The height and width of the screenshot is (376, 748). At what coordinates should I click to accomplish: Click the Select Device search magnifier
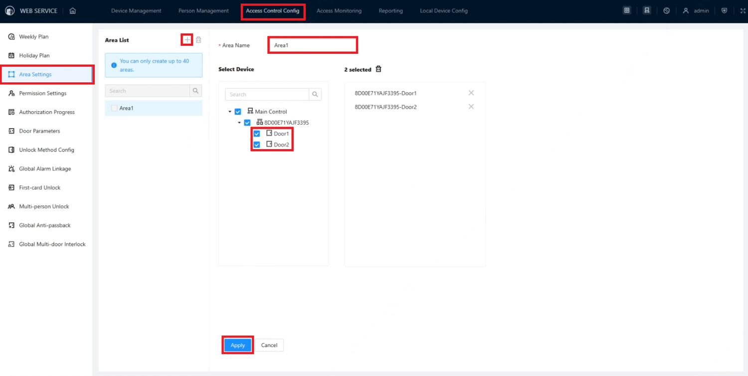coord(315,94)
